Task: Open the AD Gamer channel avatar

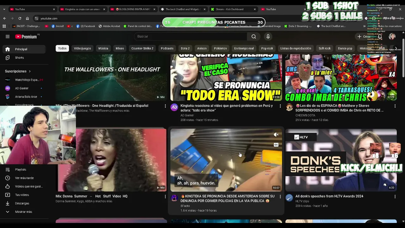Action: [174, 107]
